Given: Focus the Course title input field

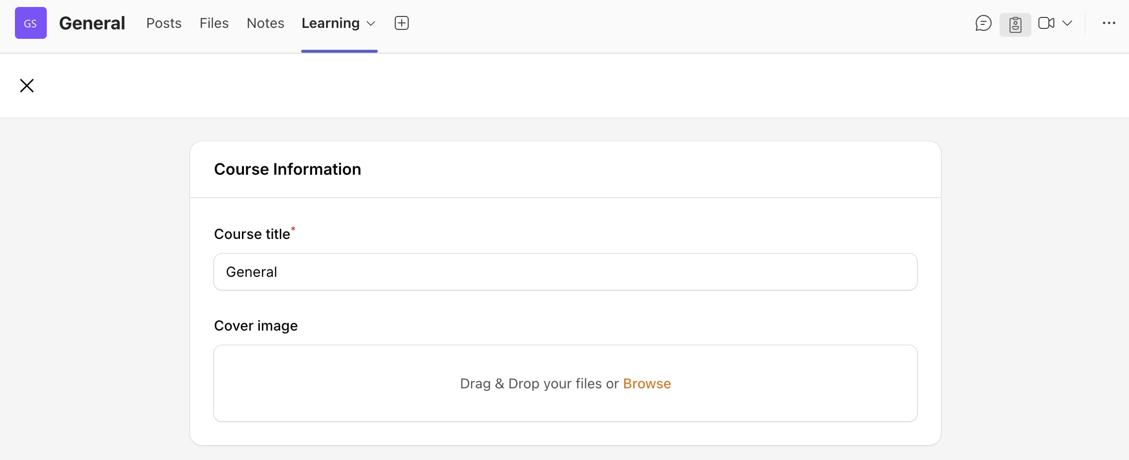Looking at the screenshot, I should click(x=565, y=272).
